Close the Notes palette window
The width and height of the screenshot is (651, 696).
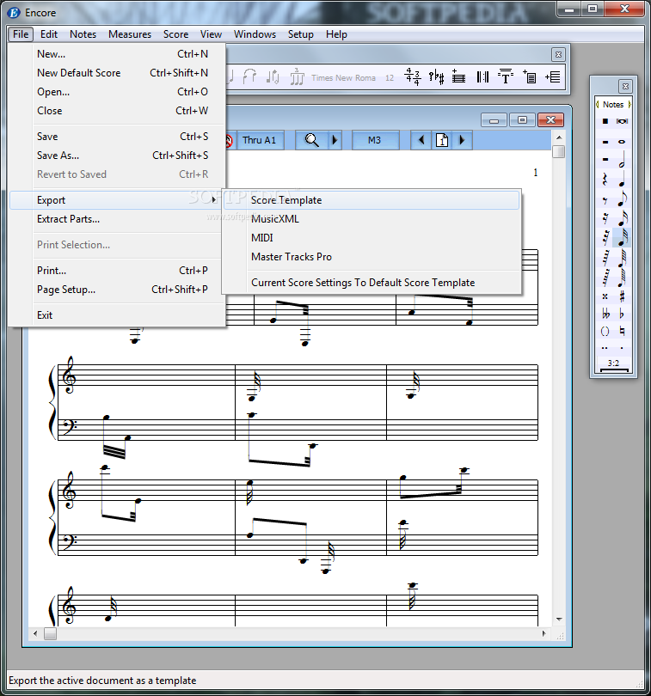[x=625, y=86]
